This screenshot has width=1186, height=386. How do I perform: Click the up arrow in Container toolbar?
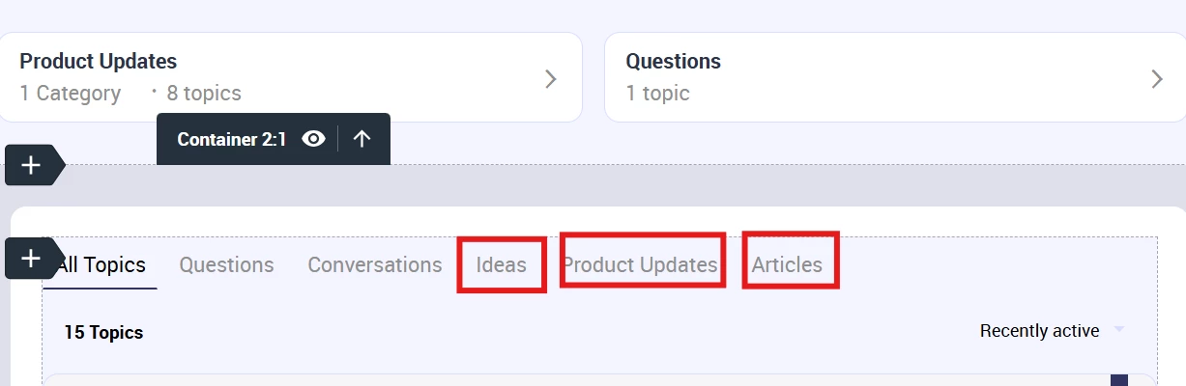pyautogui.click(x=362, y=139)
